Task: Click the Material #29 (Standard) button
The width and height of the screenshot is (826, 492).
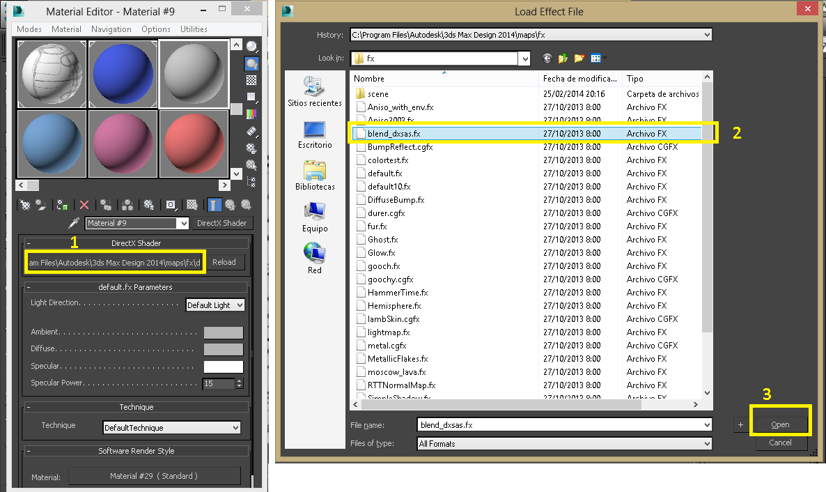Action: (155, 476)
